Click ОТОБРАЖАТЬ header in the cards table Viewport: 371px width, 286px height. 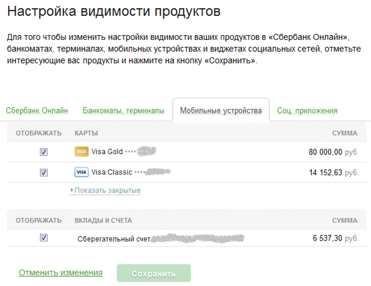(x=38, y=133)
